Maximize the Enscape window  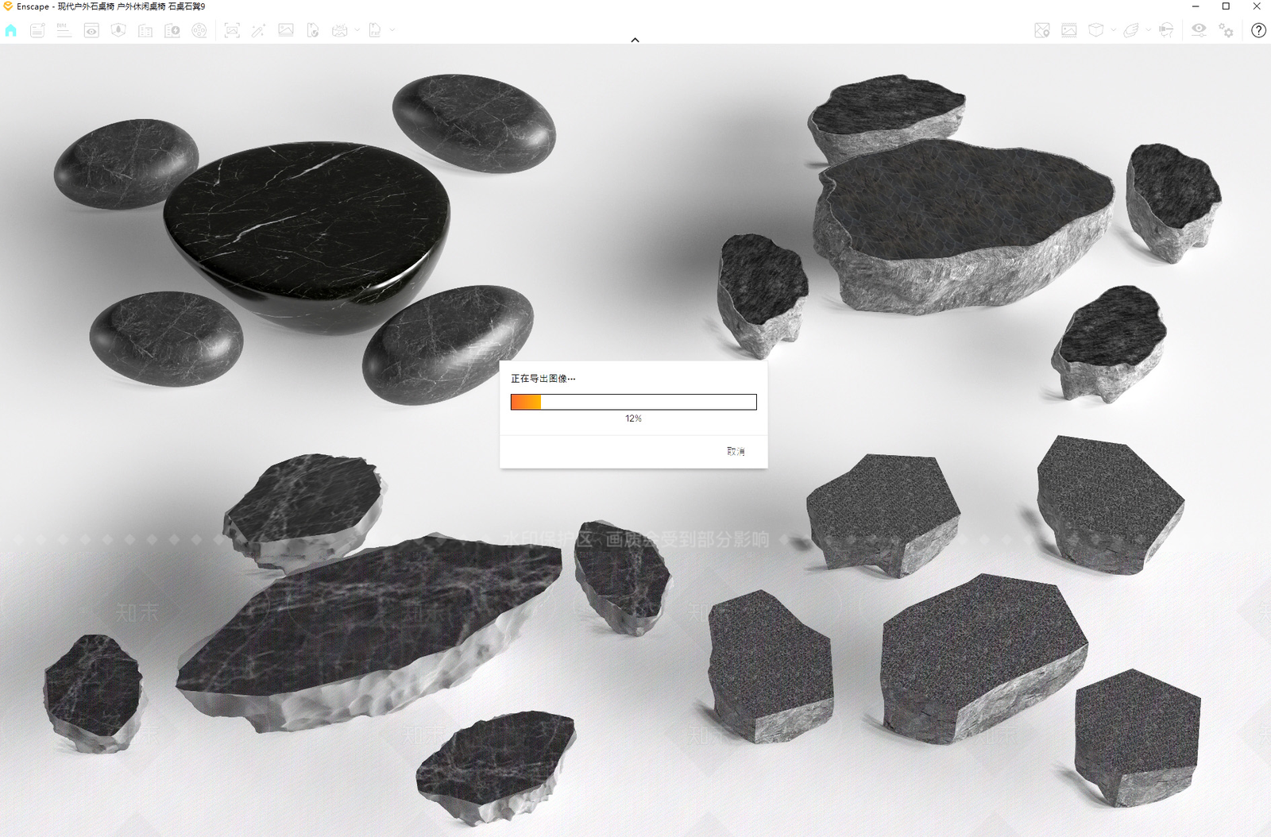pyautogui.click(x=1226, y=6)
